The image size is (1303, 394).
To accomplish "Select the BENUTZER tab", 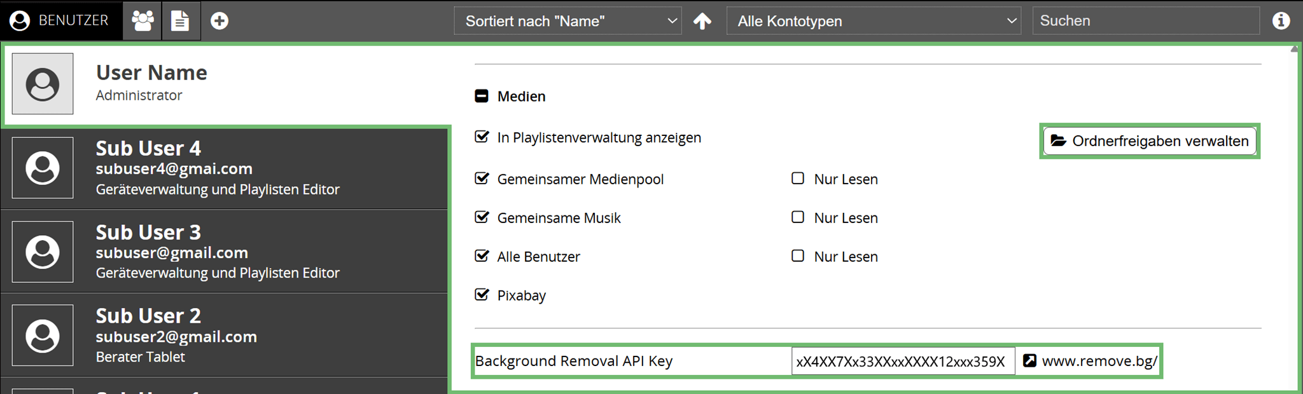I will (61, 21).
